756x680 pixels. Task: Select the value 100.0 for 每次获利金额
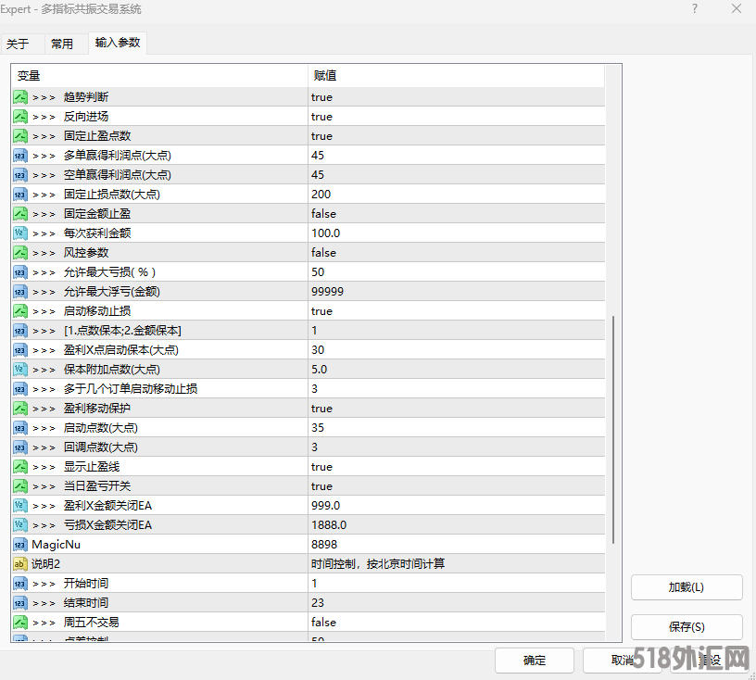tap(456, 233)
